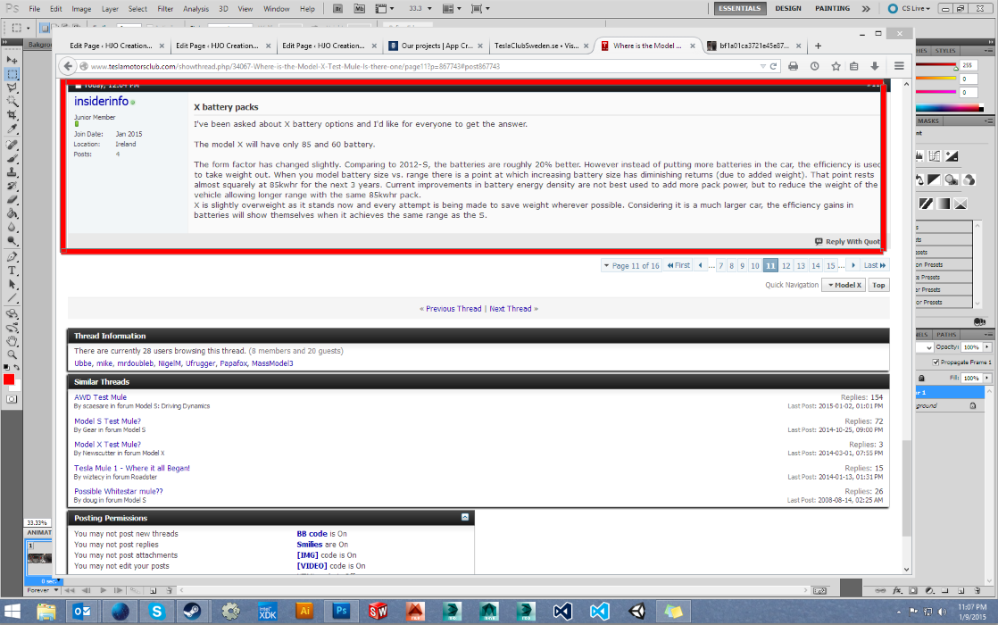Select the Paint Bucket tool
The image size is (998, 625).
click(x=12, y=214)
